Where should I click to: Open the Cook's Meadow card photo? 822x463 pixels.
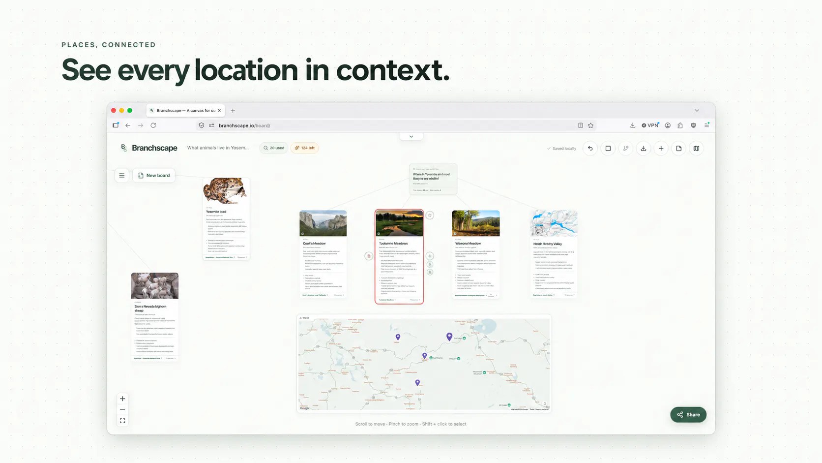click(323, 223)
